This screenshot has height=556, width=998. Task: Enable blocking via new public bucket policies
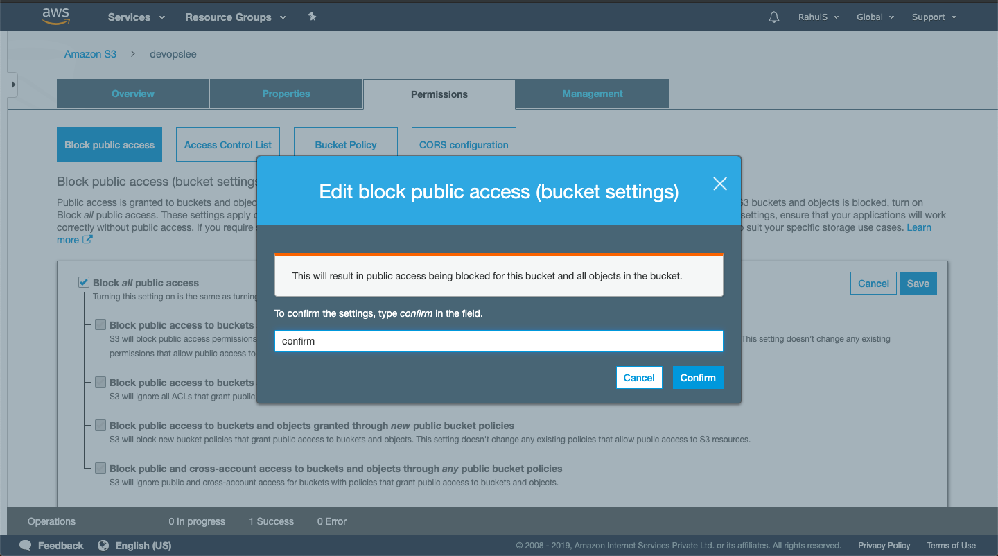(100, 424)
